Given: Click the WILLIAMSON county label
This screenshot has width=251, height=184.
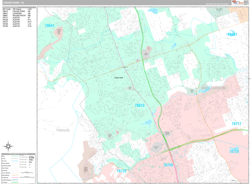Looking at the screenshot, I should pos(213,88).
